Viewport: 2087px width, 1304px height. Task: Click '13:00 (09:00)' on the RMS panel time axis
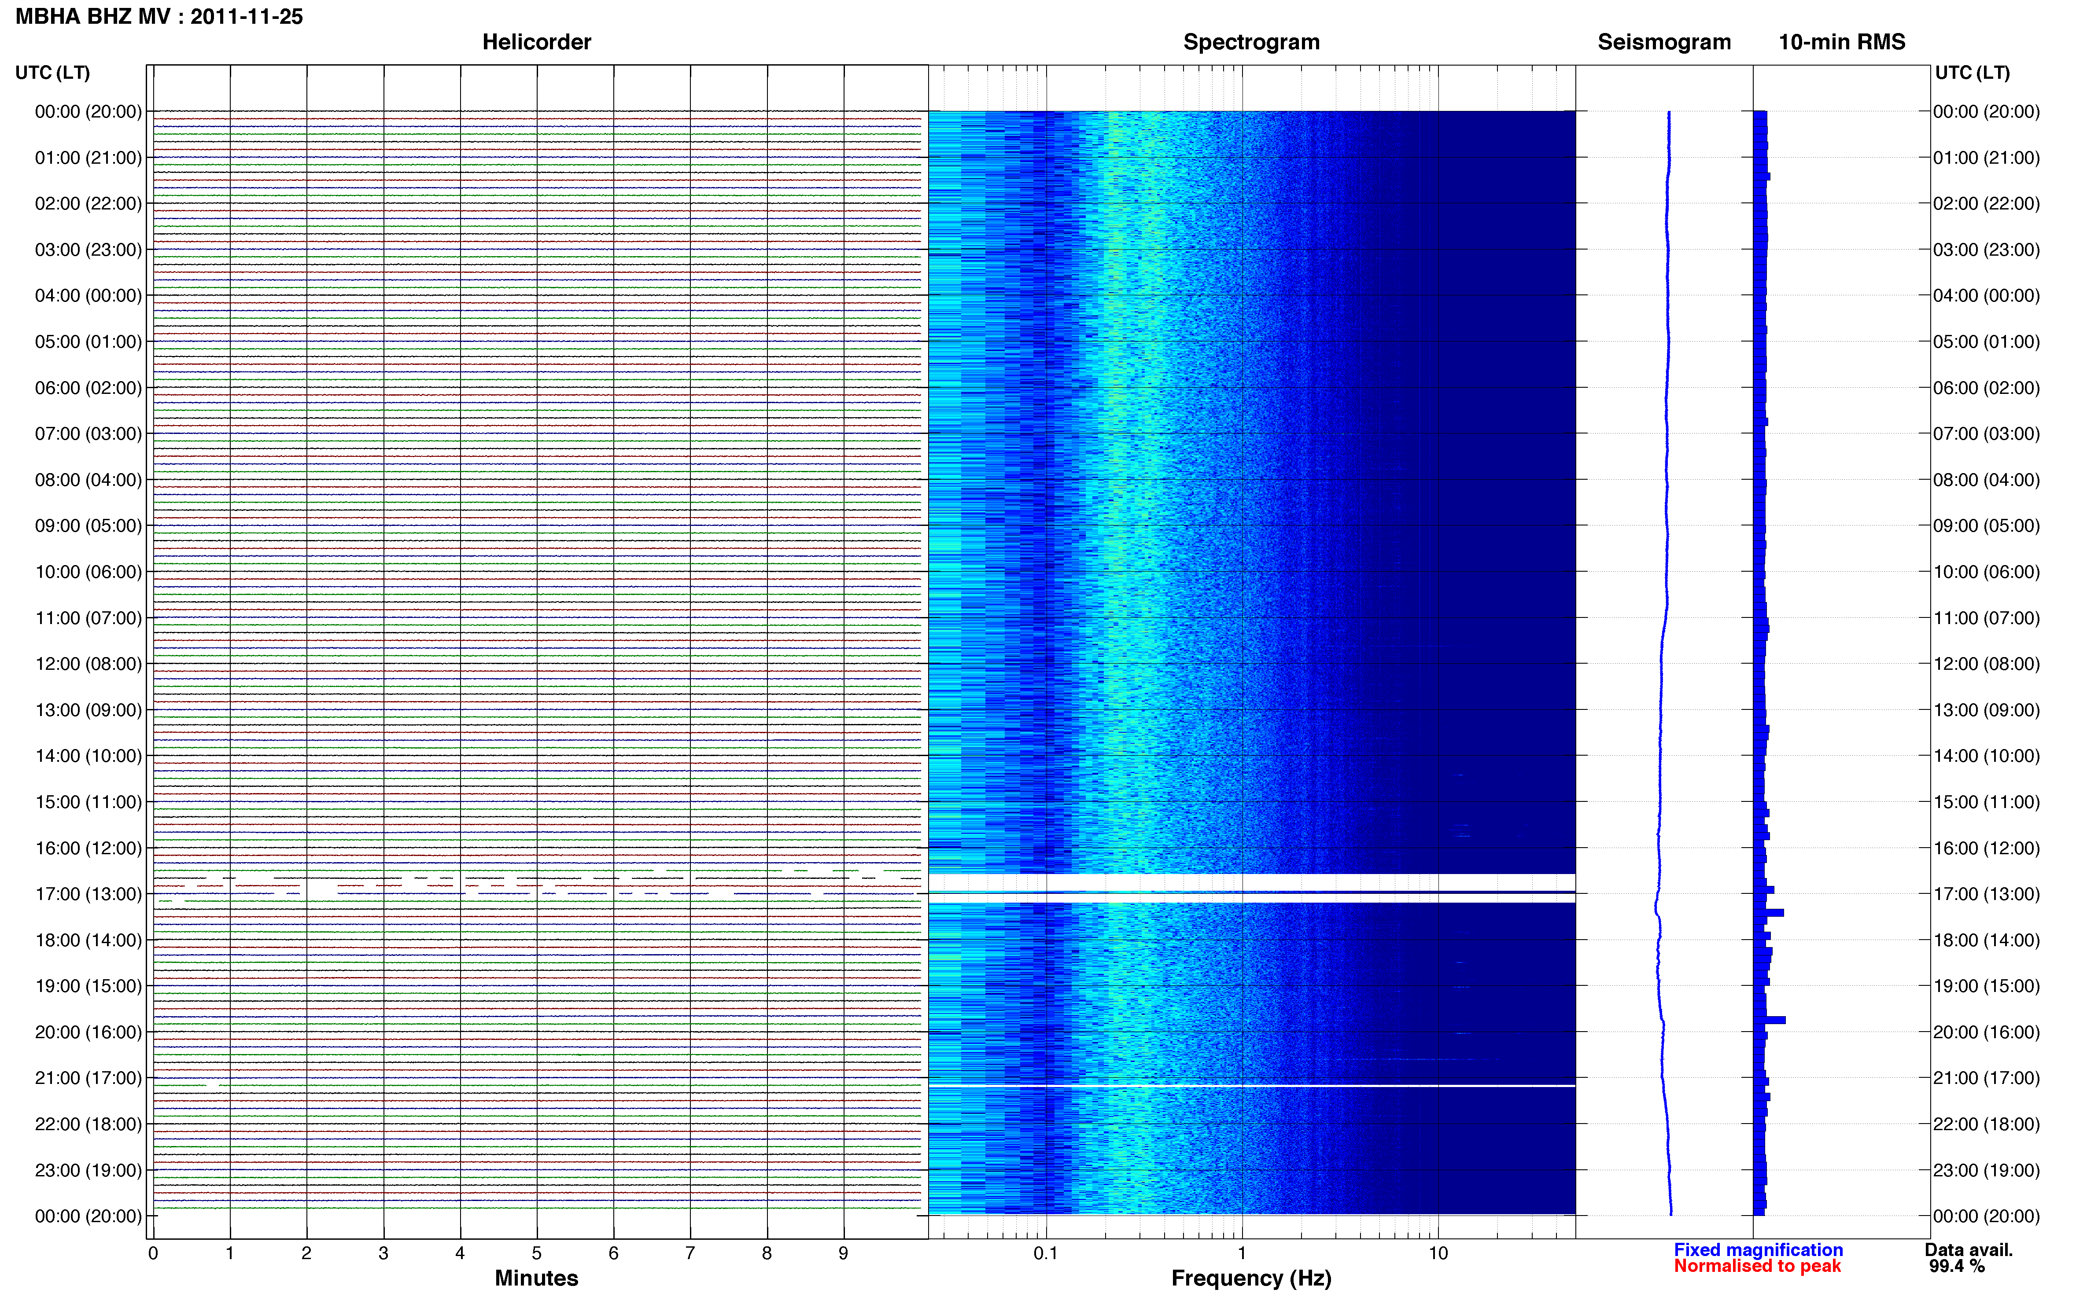1986,711
